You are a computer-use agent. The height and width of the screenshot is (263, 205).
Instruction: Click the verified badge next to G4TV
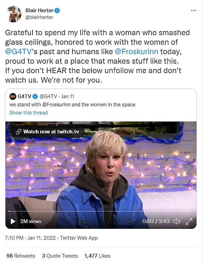pos(35,96)
